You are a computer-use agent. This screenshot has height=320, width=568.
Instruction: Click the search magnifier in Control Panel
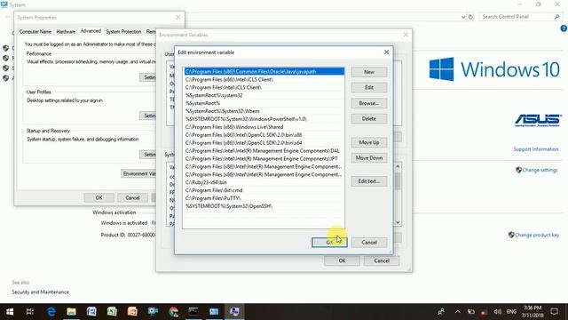[556, 17]
